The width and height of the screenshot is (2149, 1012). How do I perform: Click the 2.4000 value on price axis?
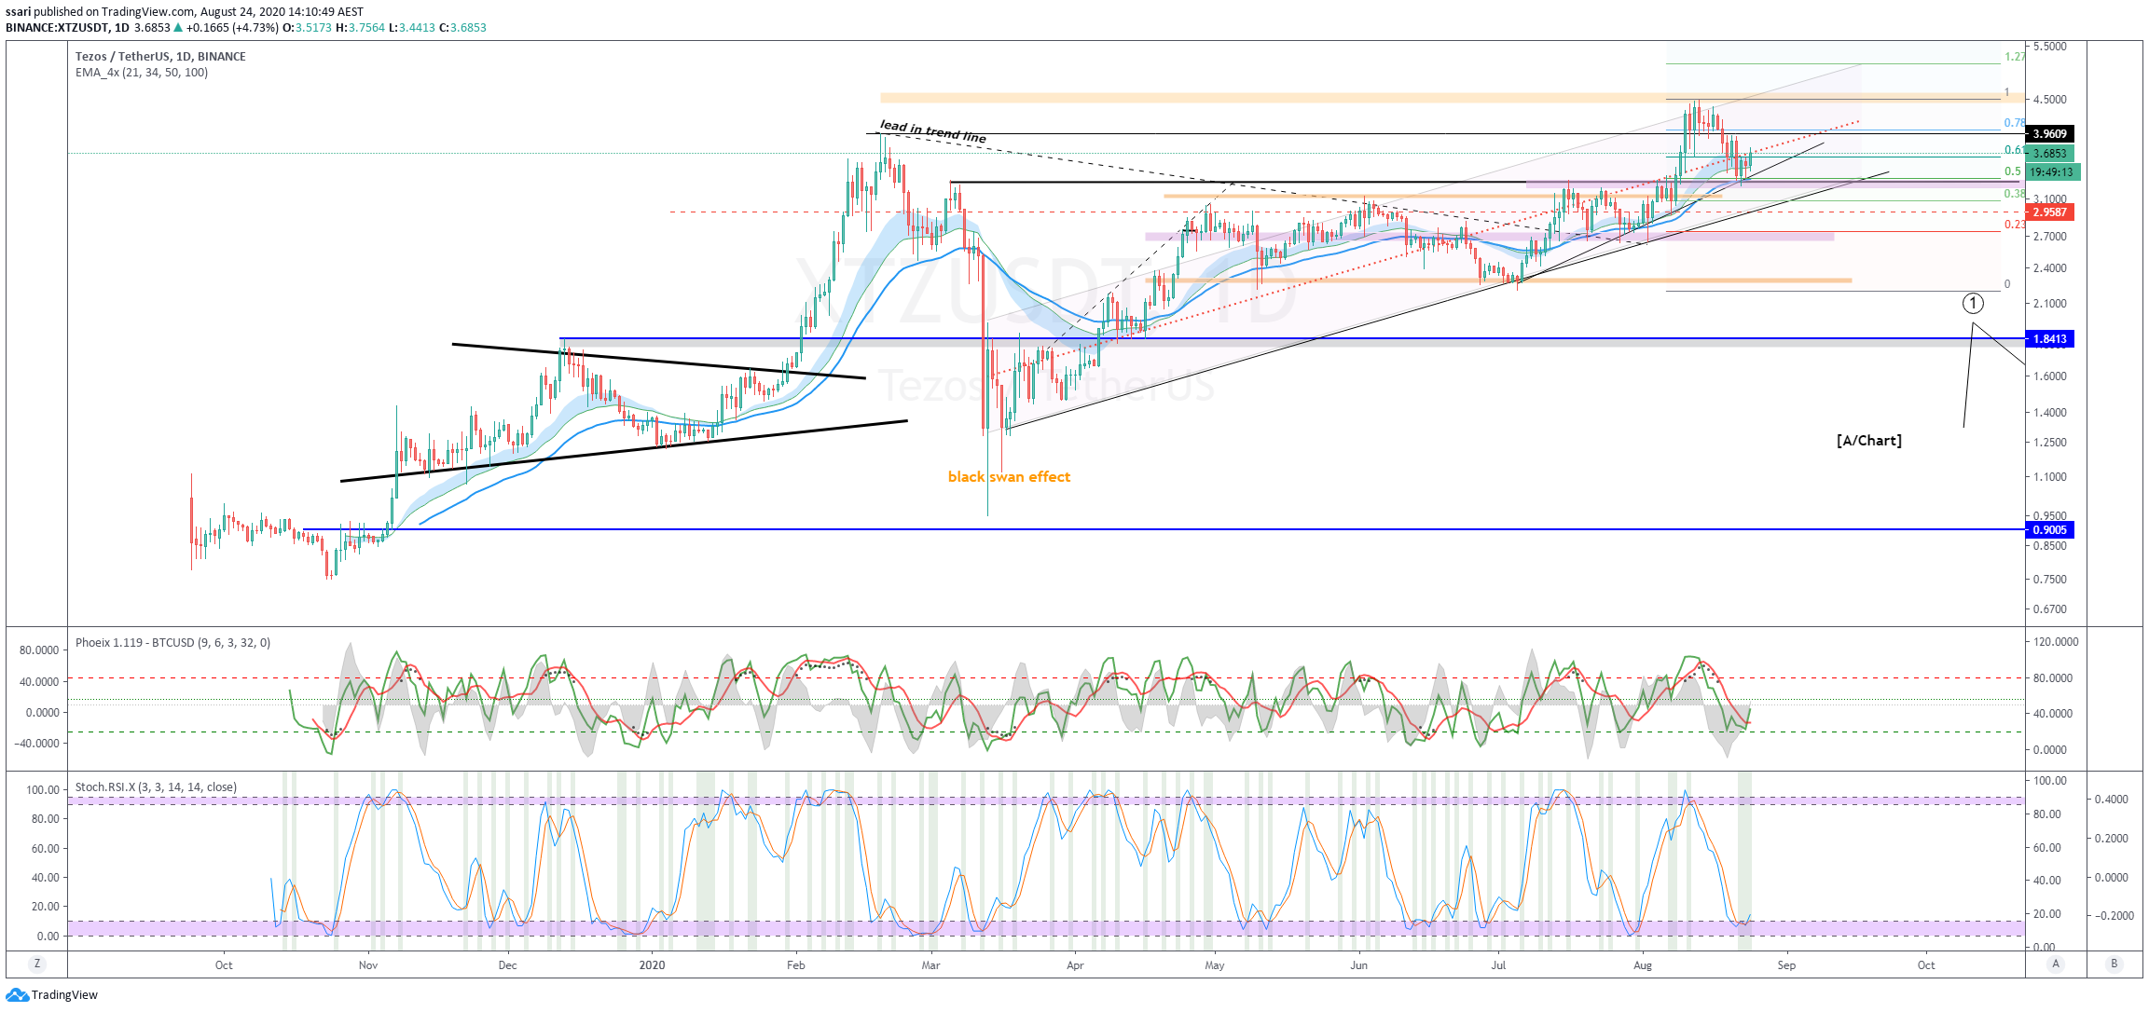(x=2050, y=268)
